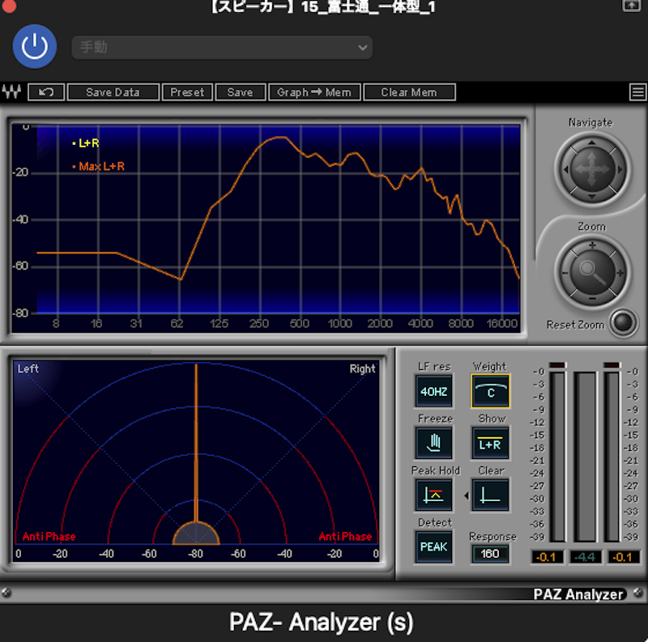
Task: Click the 1000 Hz frequency axis label
Action: pos(339,324)
